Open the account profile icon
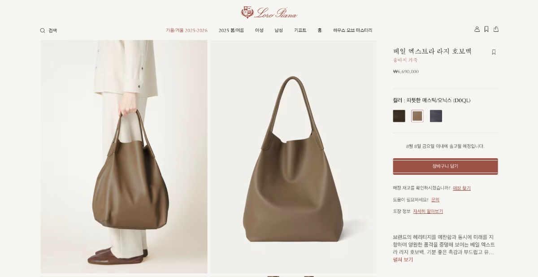This screenshot has height=277, width=538. point(477,29)
